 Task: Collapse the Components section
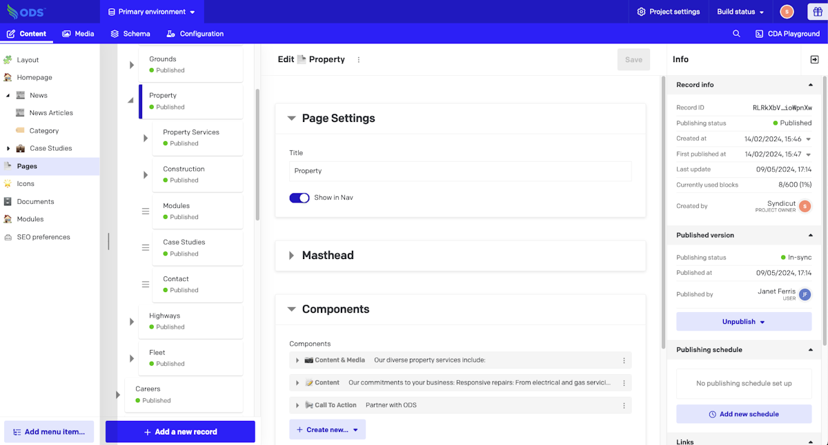292,310
